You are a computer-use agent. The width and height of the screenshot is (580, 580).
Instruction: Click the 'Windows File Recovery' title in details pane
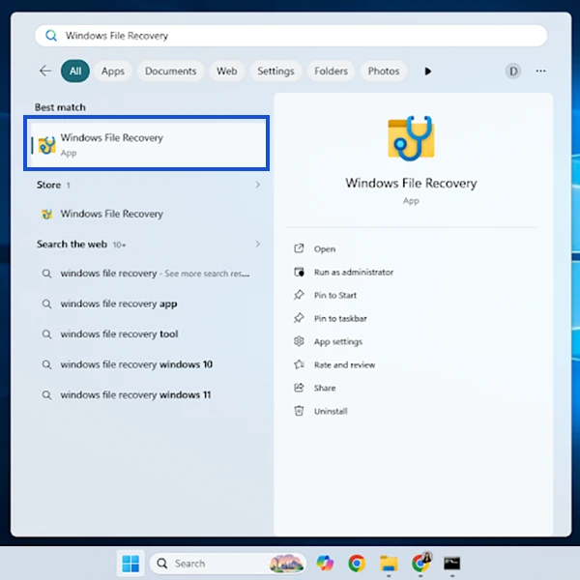(411, 183)
